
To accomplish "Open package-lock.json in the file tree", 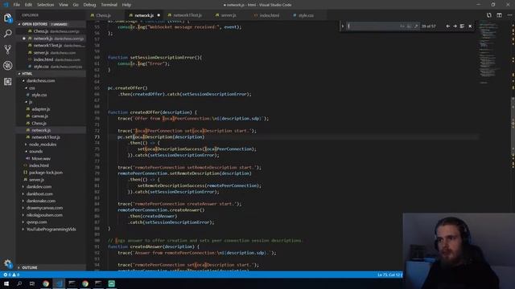I will [46, 173].
